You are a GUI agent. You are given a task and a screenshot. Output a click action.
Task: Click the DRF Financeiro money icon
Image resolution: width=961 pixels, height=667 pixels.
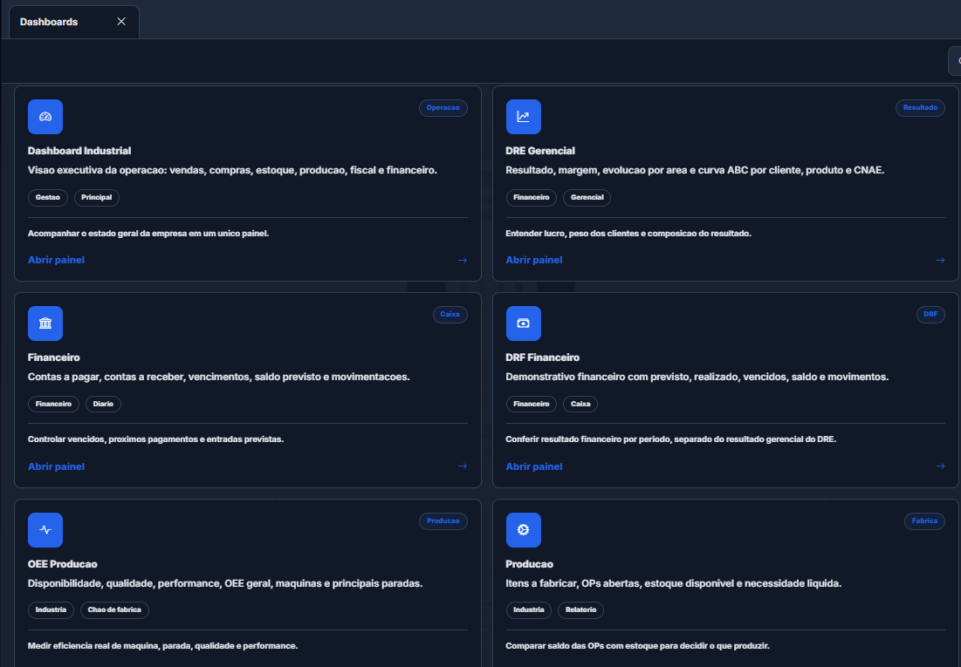click(x=524, y=323)
